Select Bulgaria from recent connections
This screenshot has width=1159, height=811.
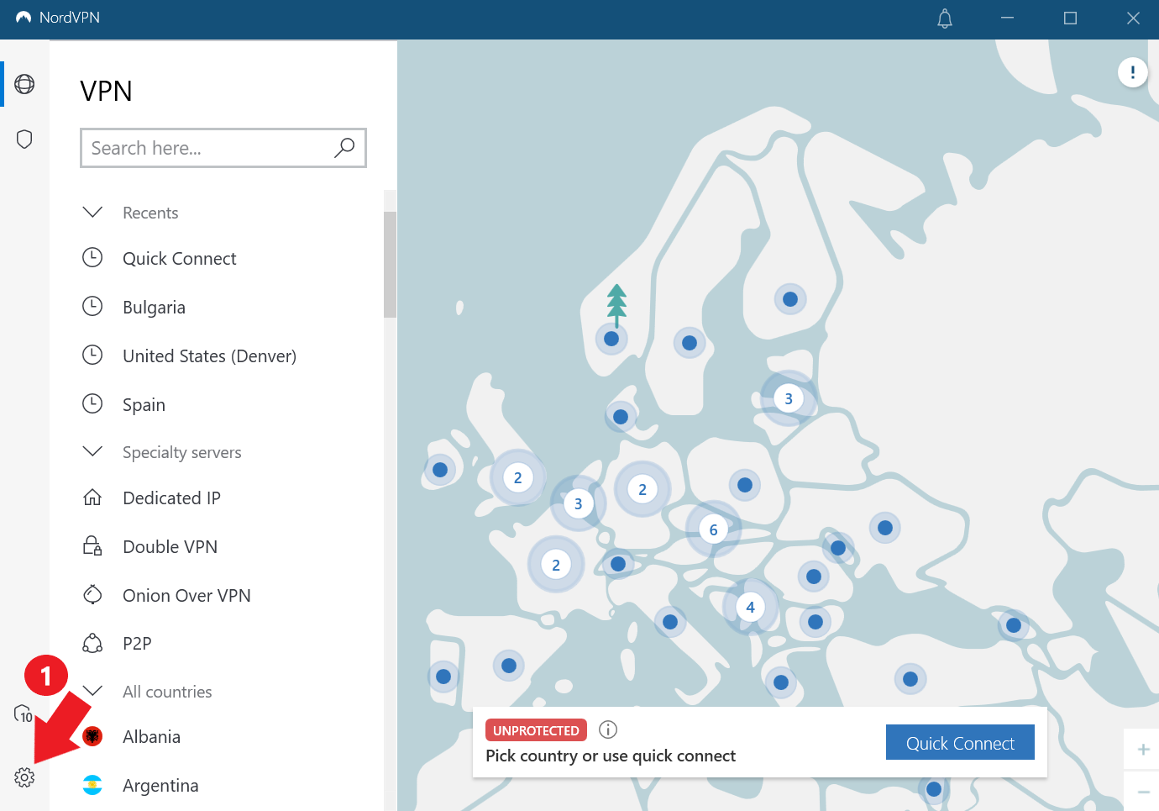[x=154, y=307]
